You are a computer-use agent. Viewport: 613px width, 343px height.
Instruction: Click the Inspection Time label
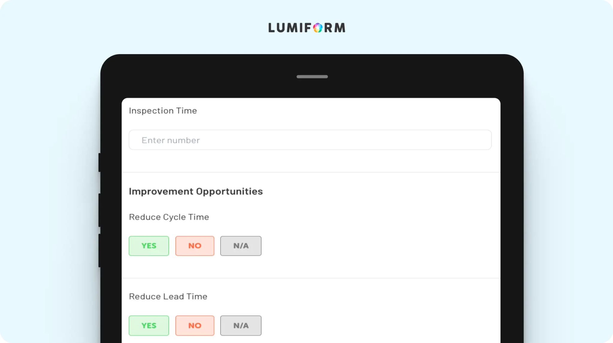[163, 111]
